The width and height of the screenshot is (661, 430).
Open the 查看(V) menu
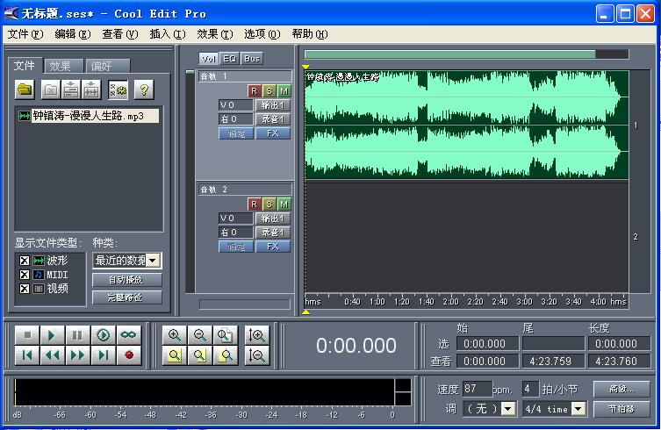coord(120,34)
